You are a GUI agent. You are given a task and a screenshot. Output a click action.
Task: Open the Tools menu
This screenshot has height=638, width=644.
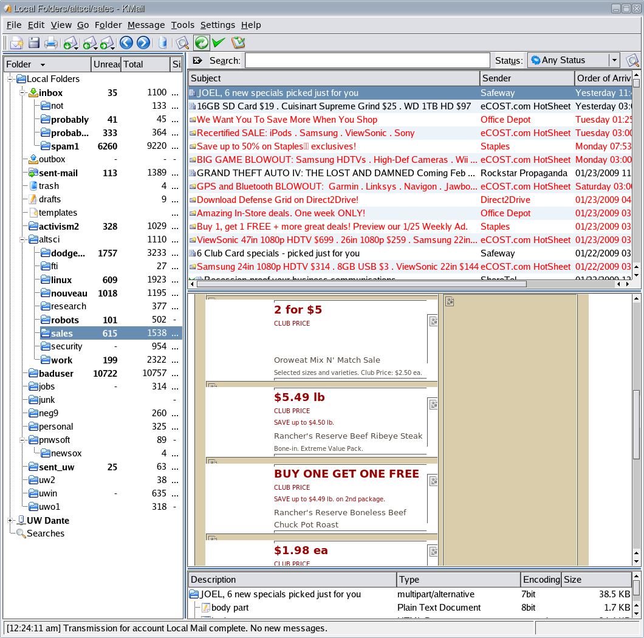pyautogui.click(x=183, y=25)
